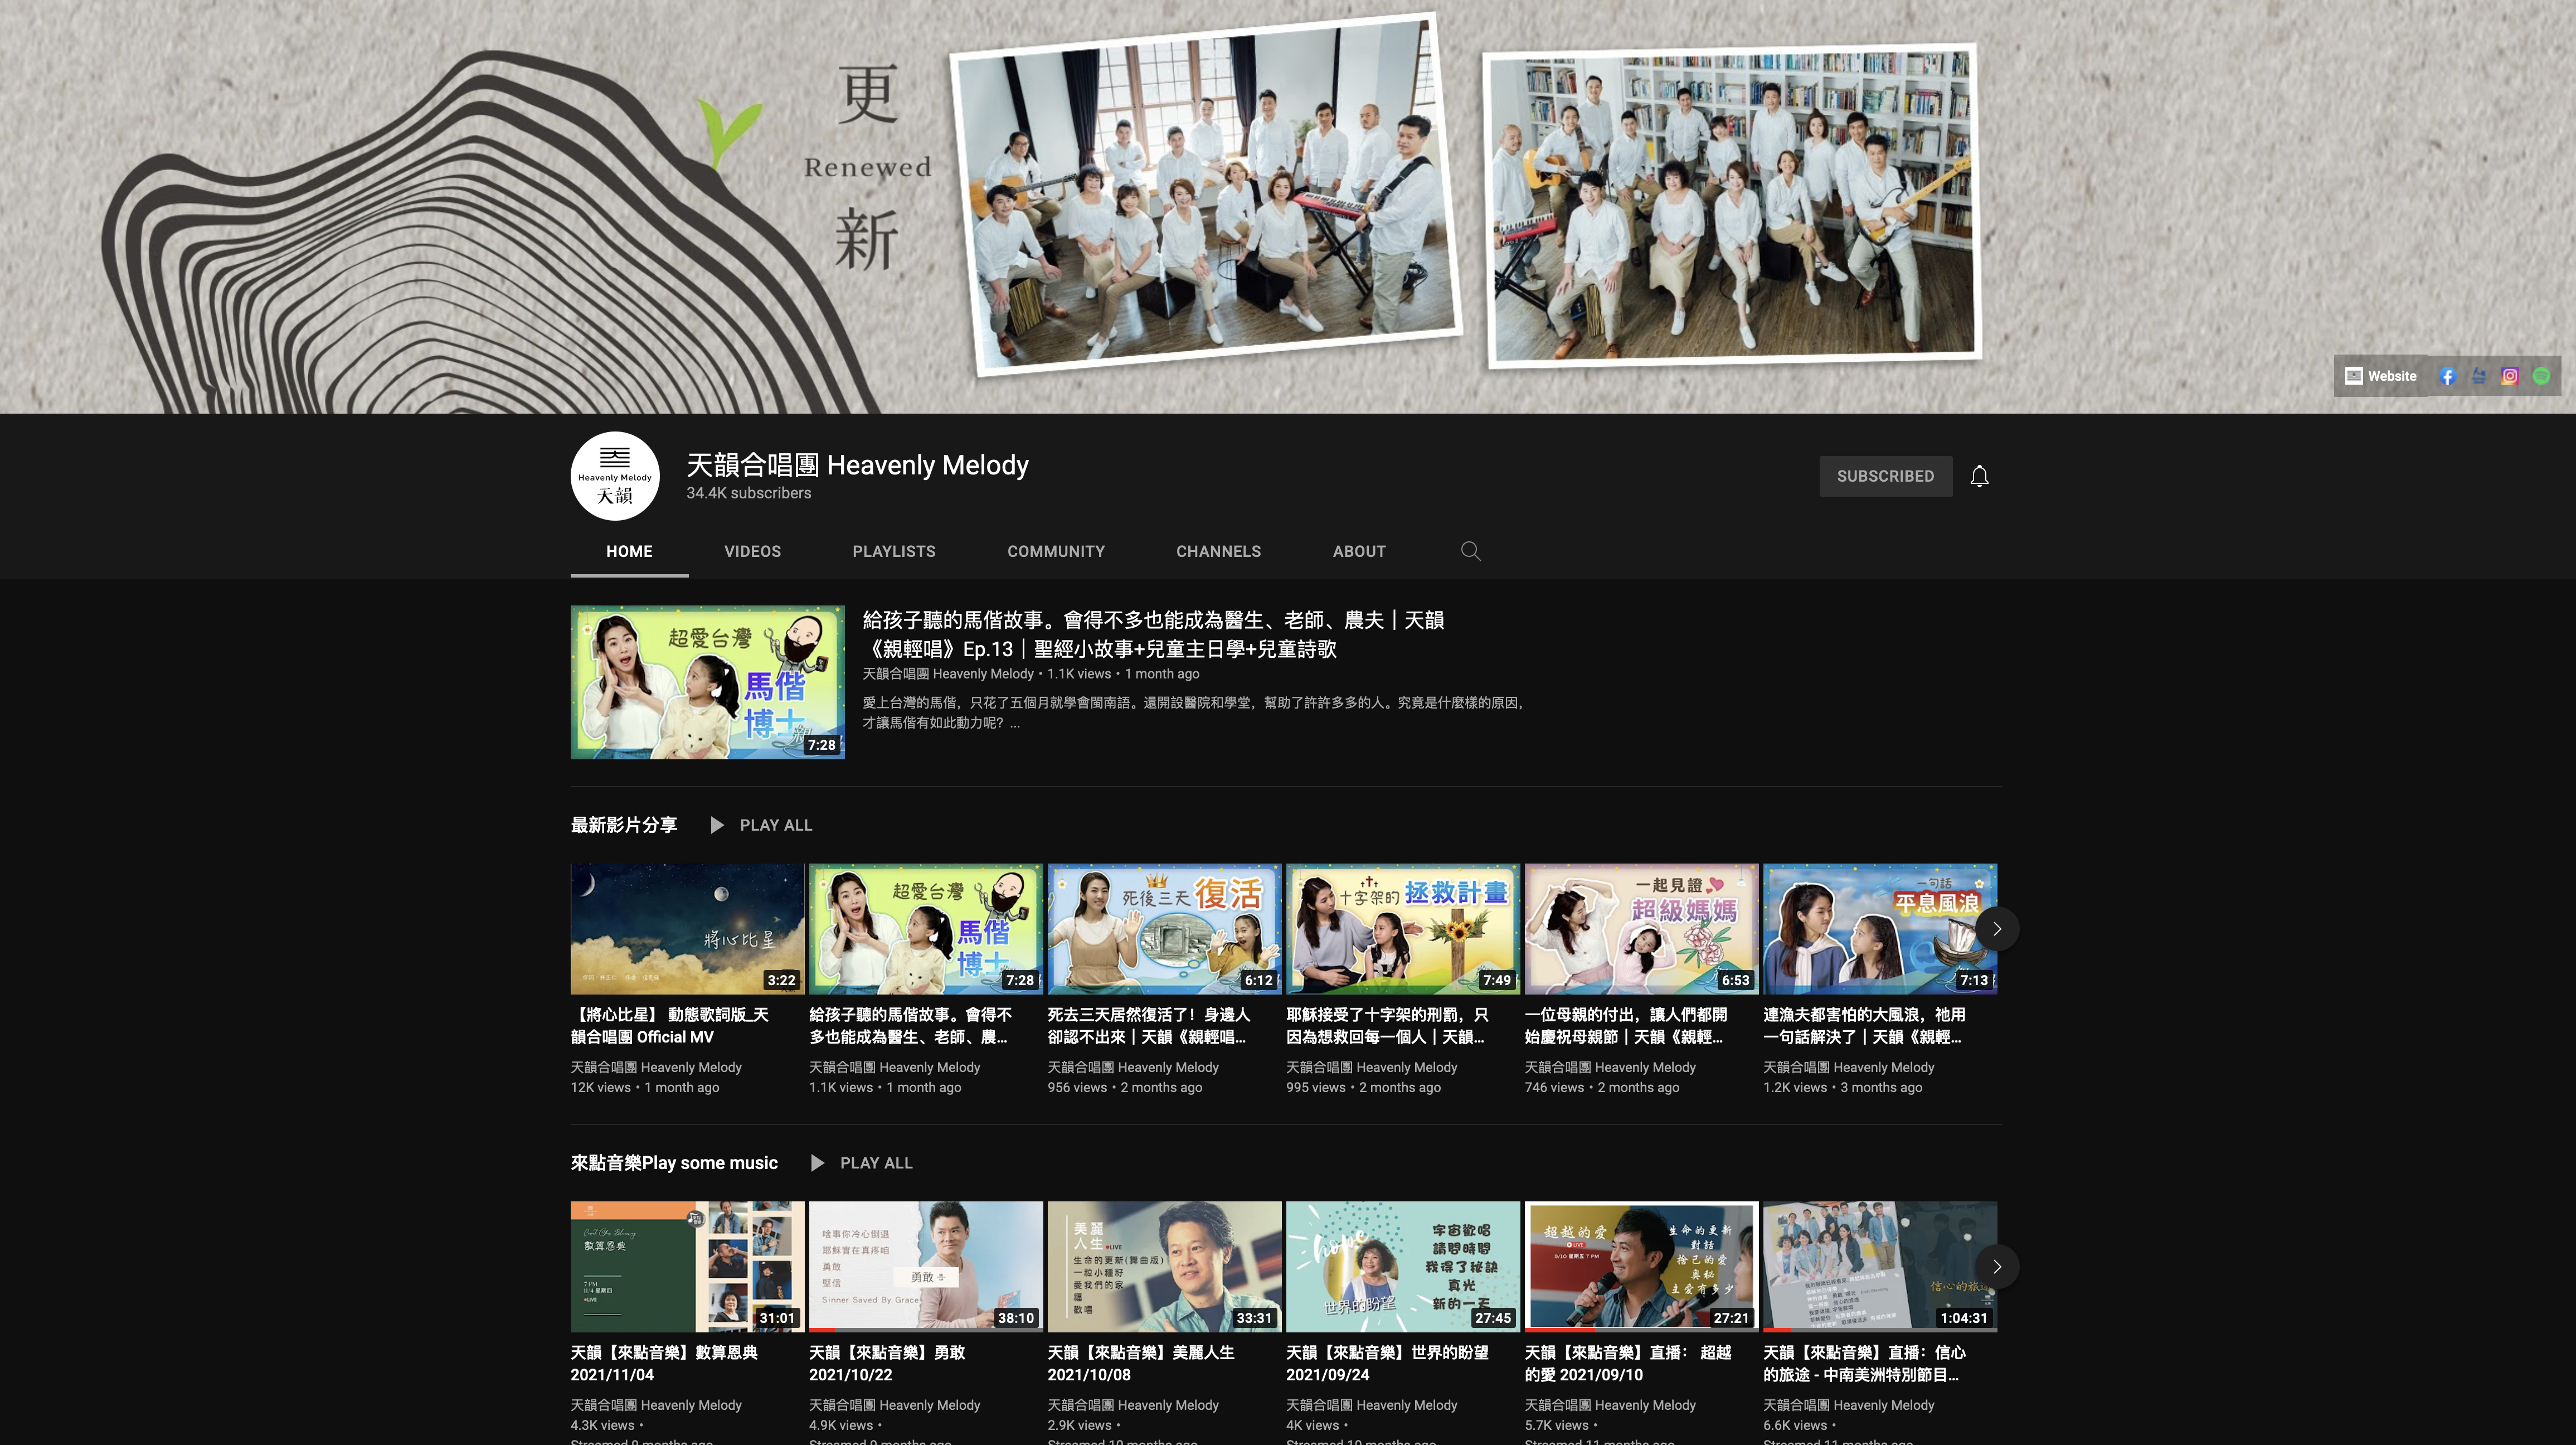2576x1445 pixels.
Task: Open the 平息風浪 7:13 video thumbnail
Action: click(1879, 929)
